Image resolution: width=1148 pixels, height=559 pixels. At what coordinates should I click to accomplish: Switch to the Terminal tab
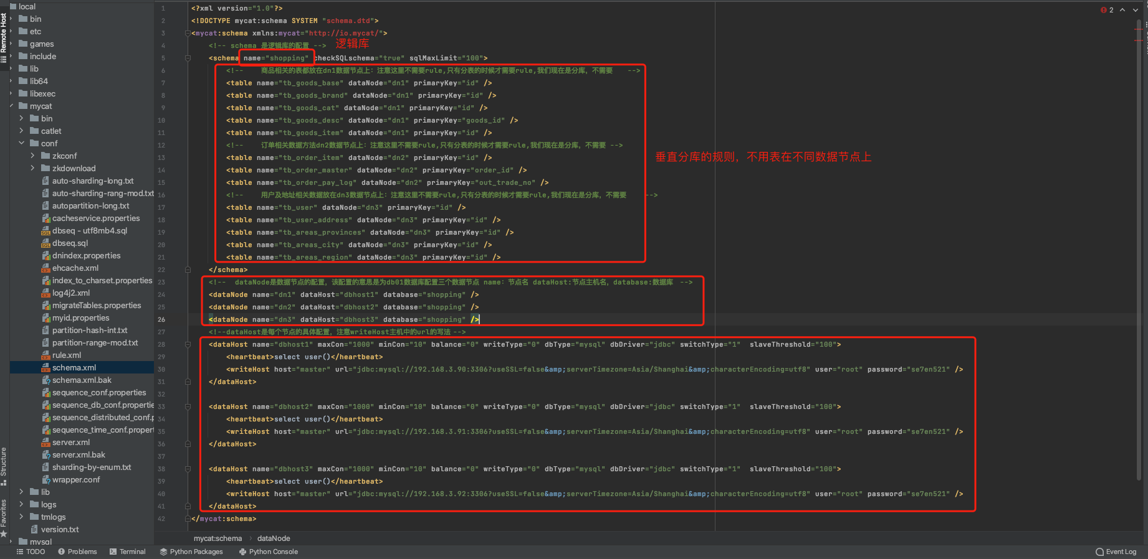[127, 552]
